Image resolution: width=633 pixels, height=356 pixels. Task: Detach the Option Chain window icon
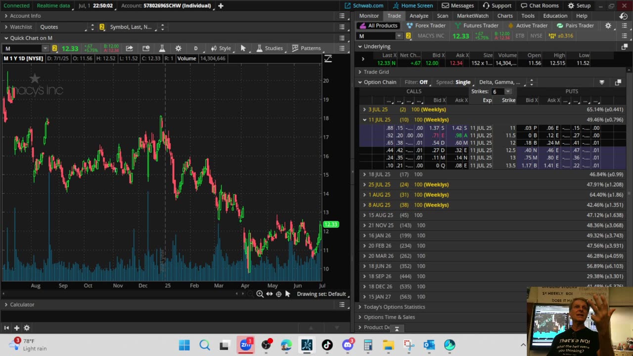pyautogui.click(x=618, y=82)
